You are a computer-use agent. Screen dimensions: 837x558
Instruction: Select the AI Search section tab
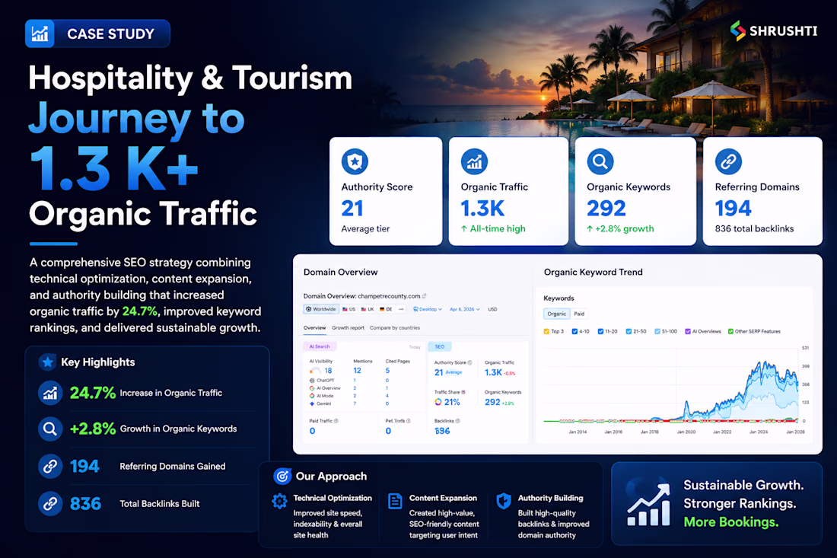[x=320, y=346]
